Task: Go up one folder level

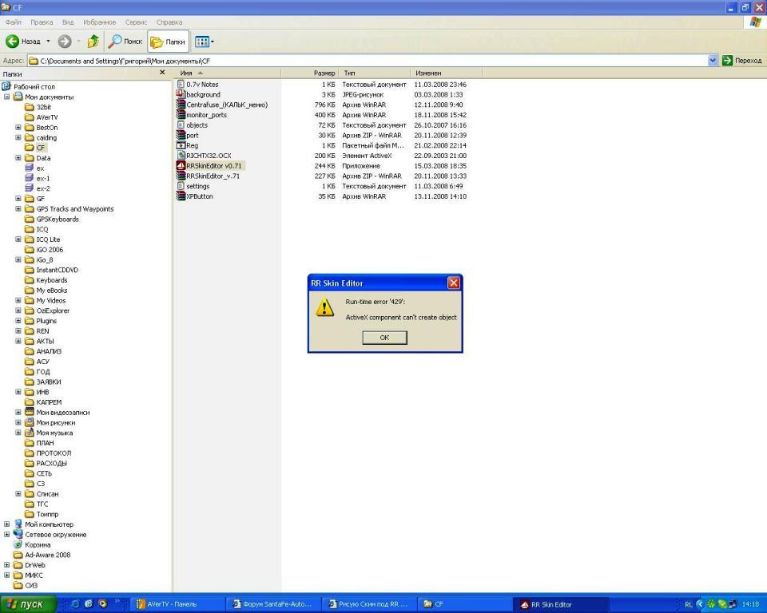Action: [x=93, y=42]
